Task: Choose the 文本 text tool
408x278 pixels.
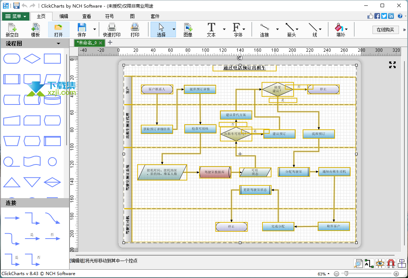Action: click(211, 30)
